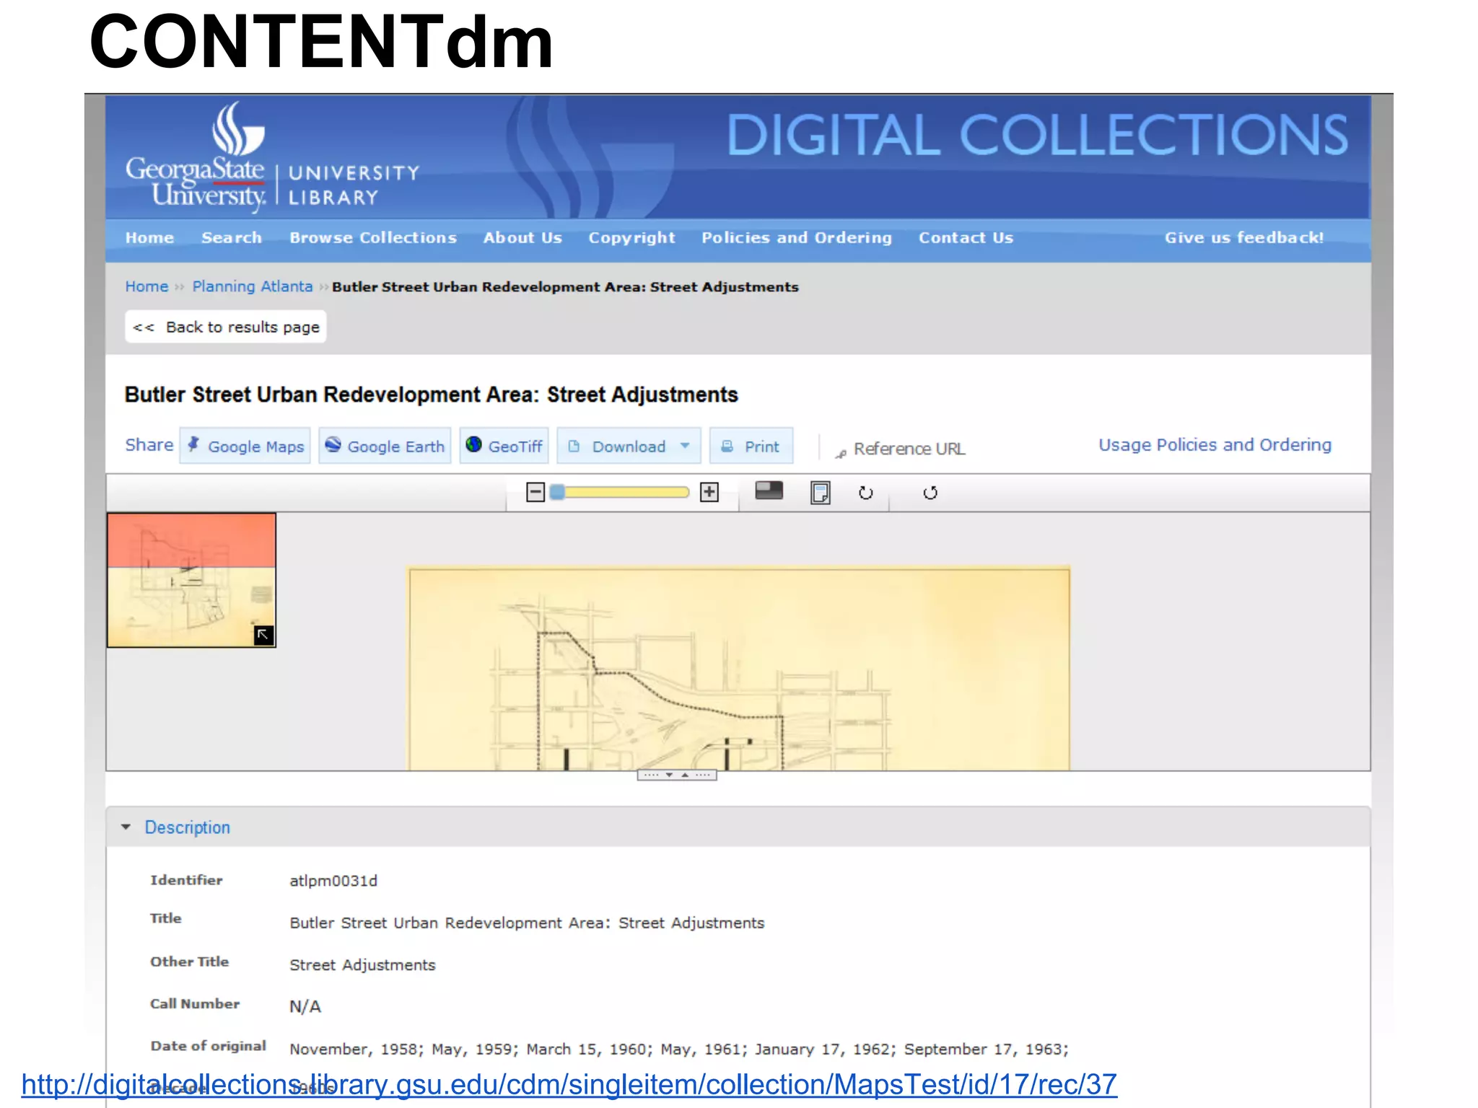Click Home in the breadcrumb trail
This screenshot has width=1478, height=1108.
147,286
